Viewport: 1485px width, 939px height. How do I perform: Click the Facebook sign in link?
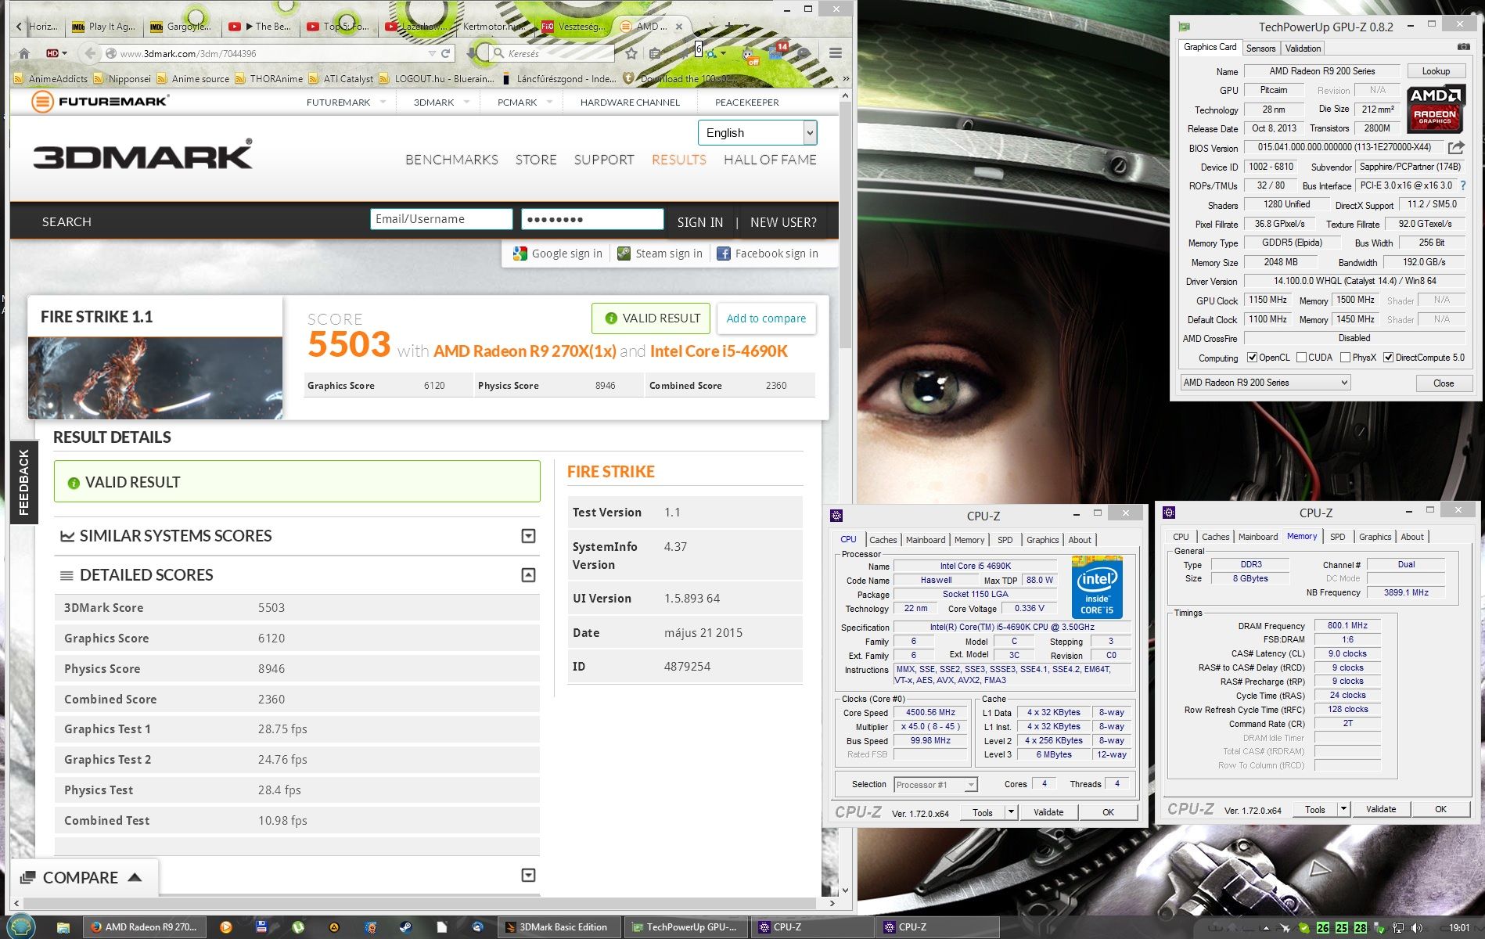click(x=768, y=254)
